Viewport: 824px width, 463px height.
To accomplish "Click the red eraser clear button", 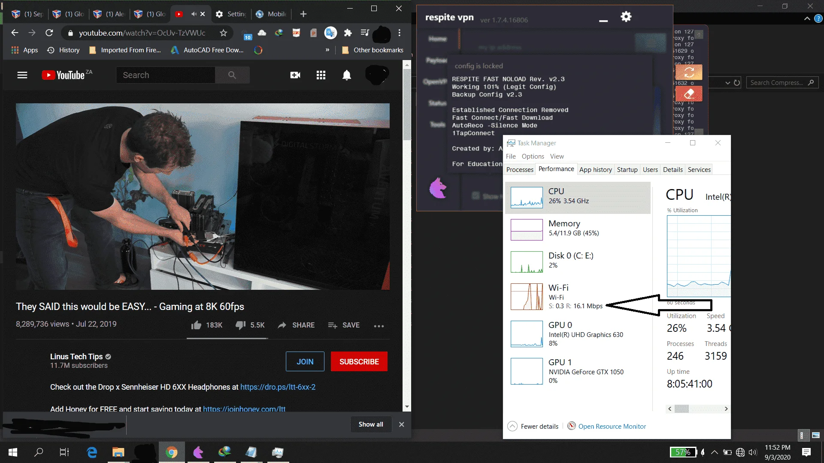I will pyautogui.click(x=689, y=94).
